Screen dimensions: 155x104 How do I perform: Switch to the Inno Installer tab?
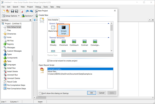pyautogui.click(x=53, y=20)
